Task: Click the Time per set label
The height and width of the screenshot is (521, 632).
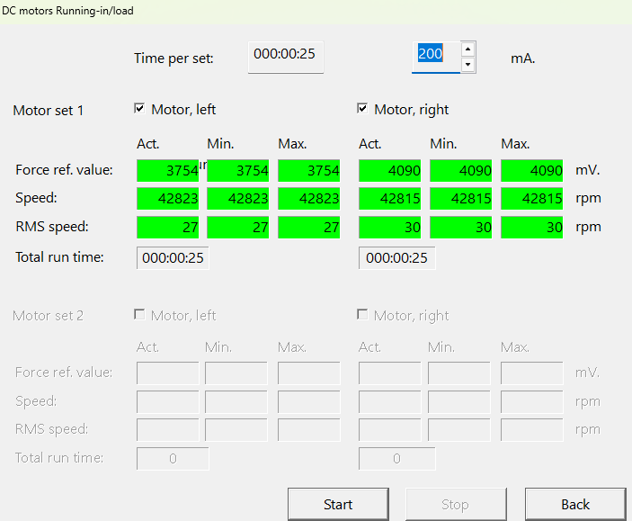Action: pos(174,58)
